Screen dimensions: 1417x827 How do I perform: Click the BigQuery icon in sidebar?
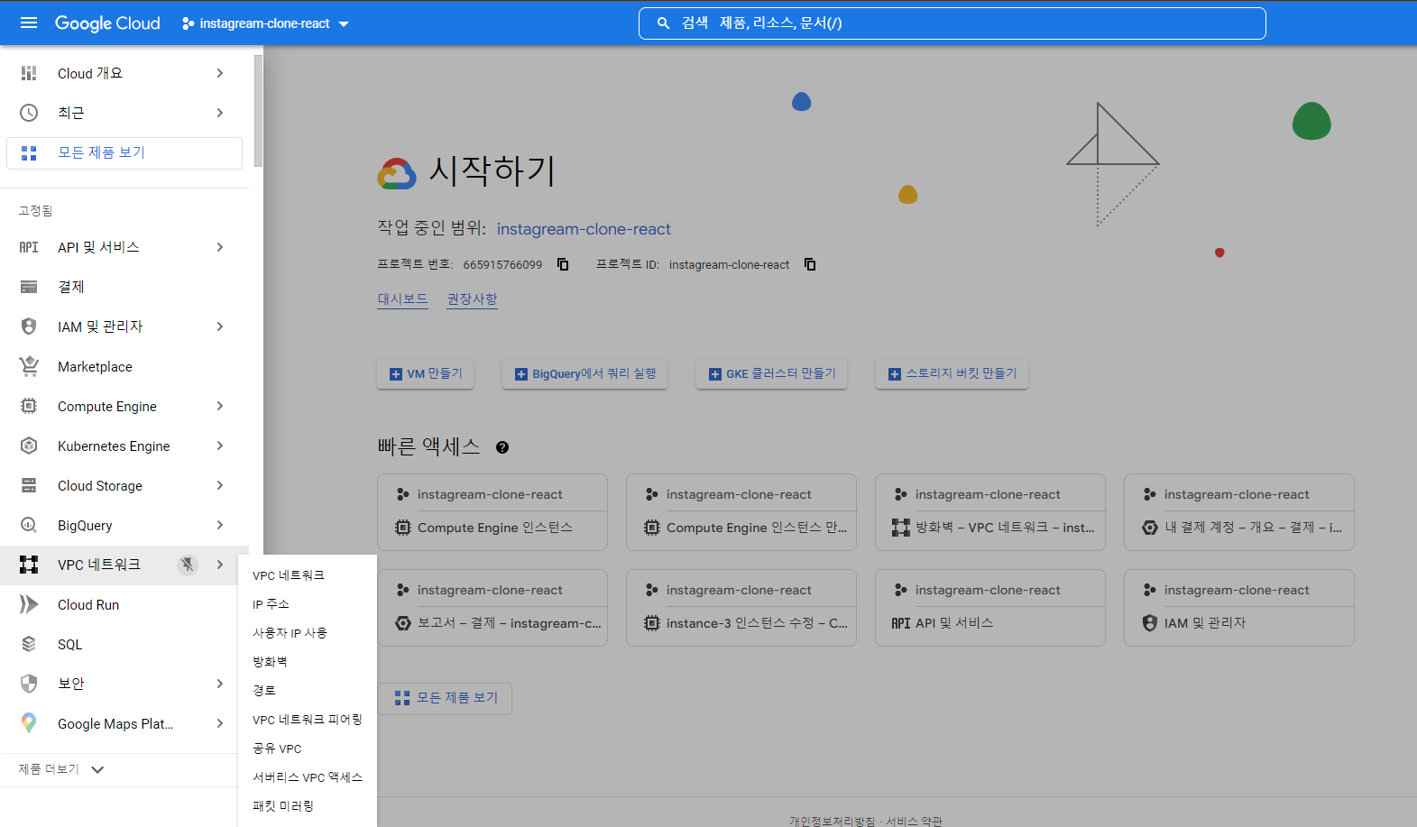click(29, 525)
